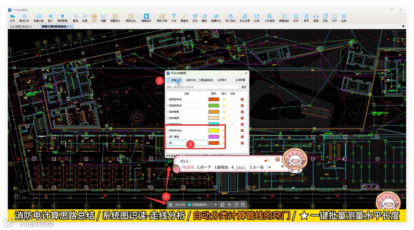414x230 pixels.
Task: Open the VIP 会员 membership
Action: (x=94, y=18)
